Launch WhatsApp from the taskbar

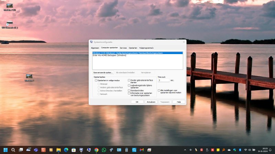point(104,150)
